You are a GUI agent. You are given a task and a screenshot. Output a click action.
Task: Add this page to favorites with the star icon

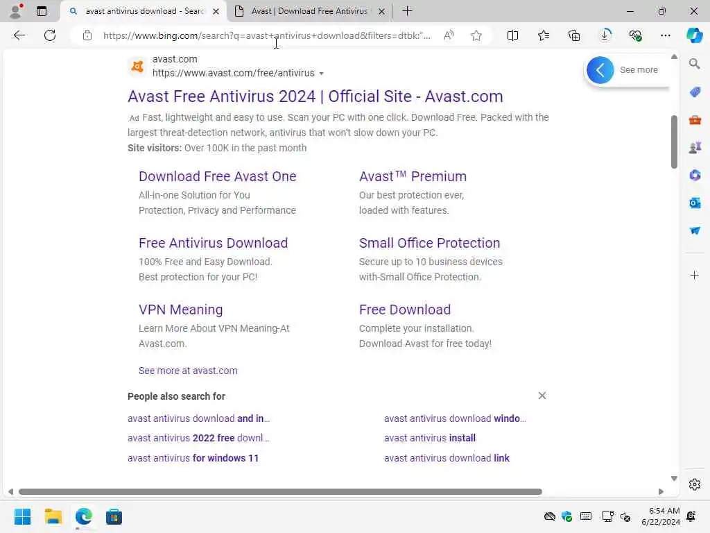click(476, 35)
